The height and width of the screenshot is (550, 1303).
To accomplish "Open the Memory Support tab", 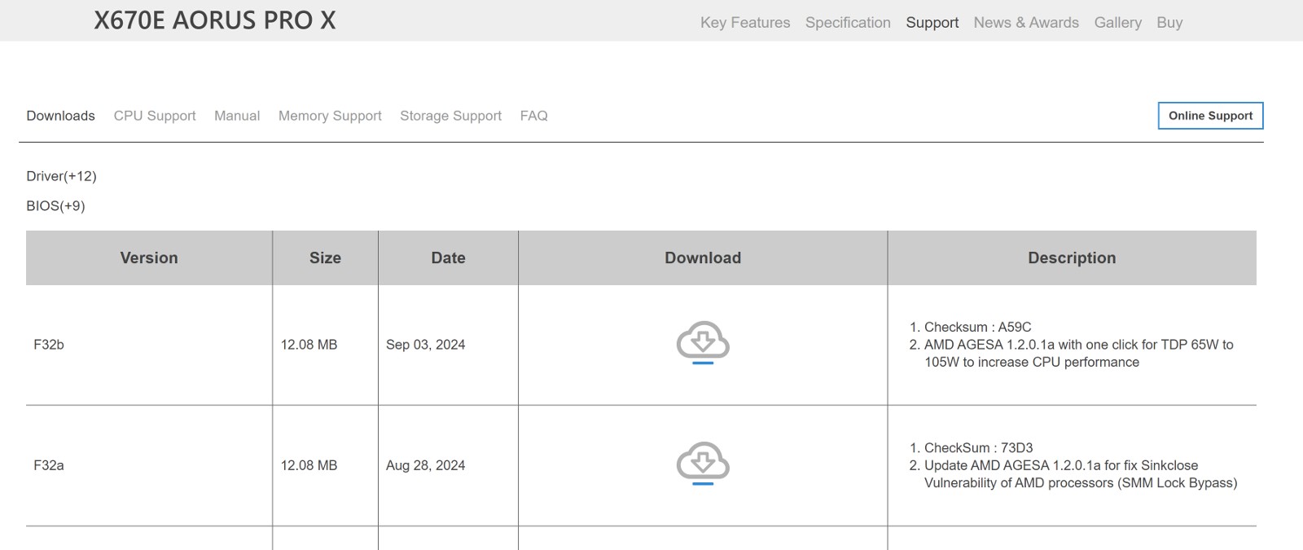I will point(330,116).
